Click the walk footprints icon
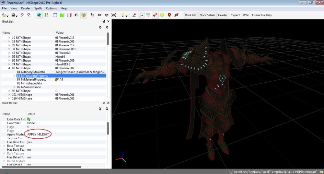 coord(92,15)
